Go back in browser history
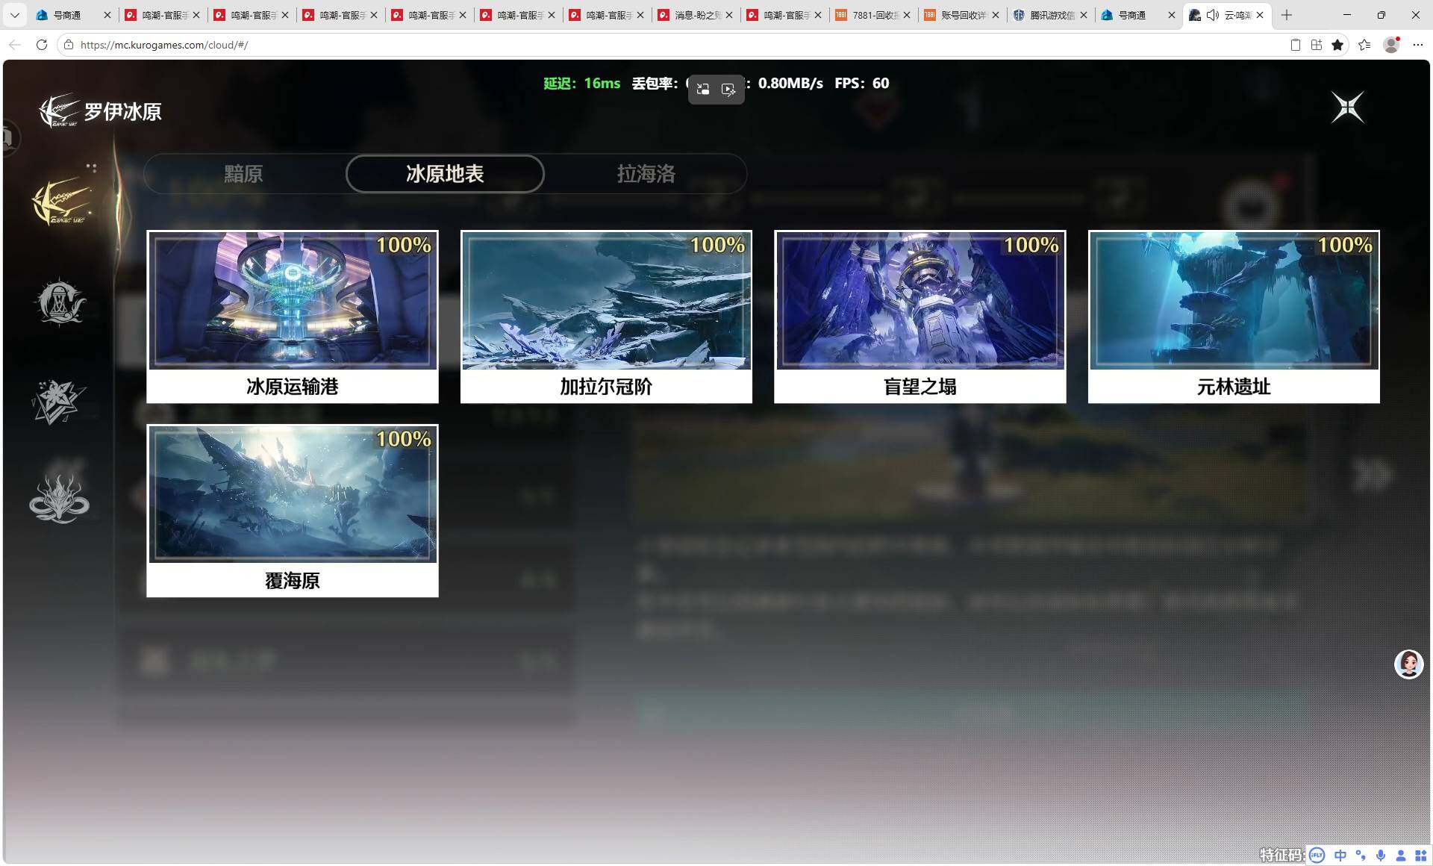Viewport: 1433px width, 866px height. tap(15, 45)
